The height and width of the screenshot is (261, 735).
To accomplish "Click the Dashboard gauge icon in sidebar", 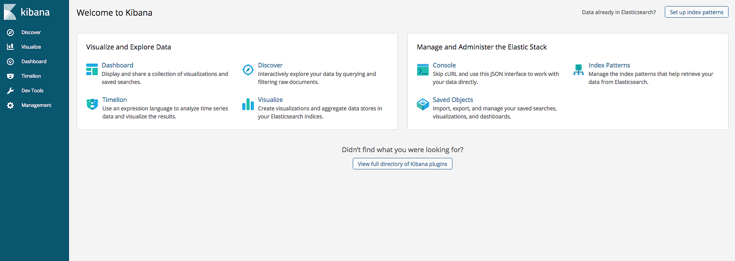I will click(x=10, y=62).
